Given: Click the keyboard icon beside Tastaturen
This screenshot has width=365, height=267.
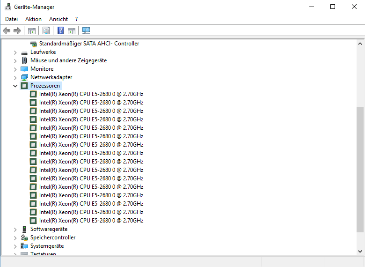Looking at the screenshot, I should coord(24,254).
